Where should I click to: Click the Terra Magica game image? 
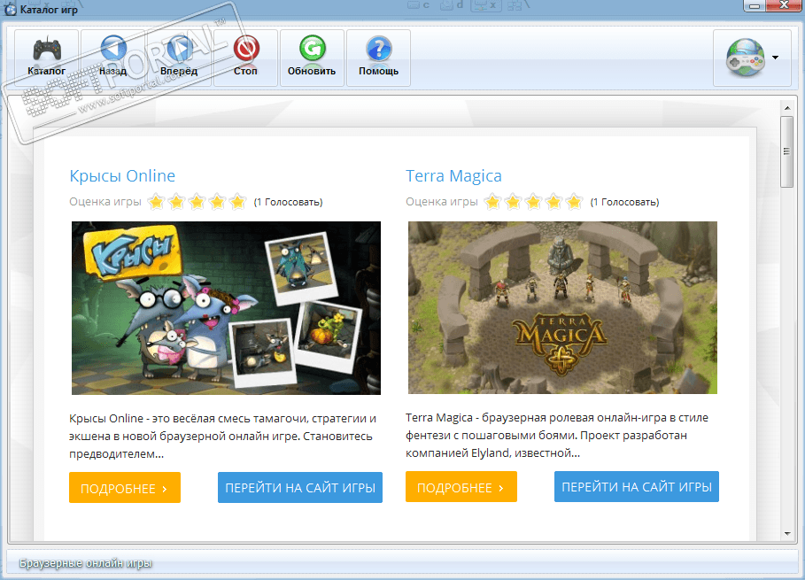tap(562, 307)
